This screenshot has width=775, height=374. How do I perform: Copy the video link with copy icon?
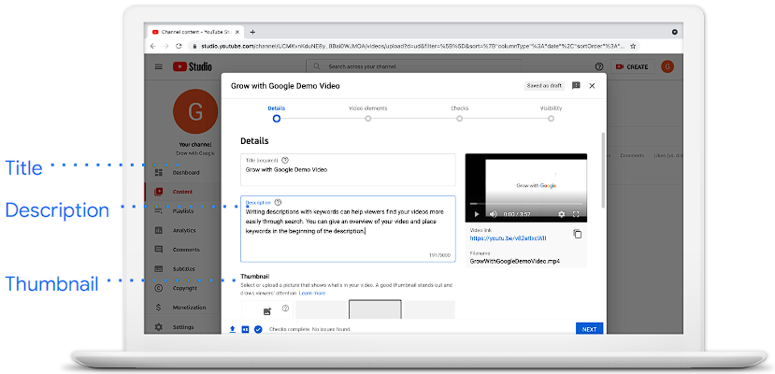point(577,234)
